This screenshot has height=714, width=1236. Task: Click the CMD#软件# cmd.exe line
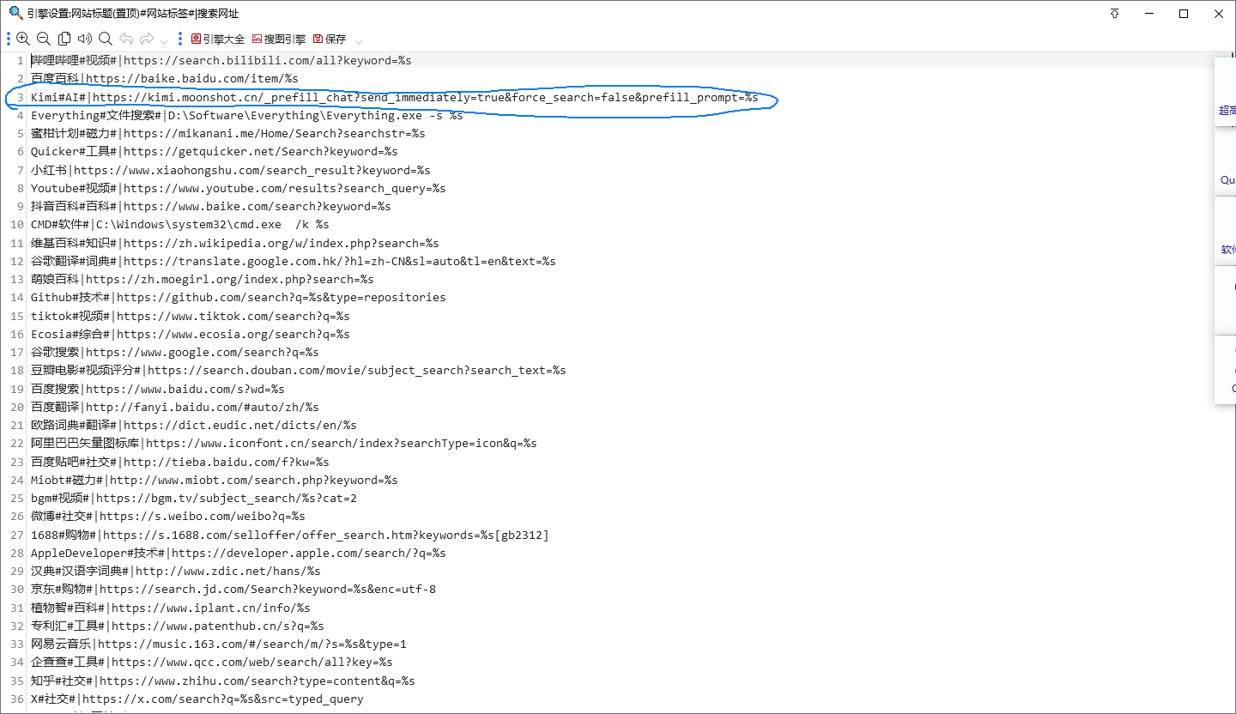click(180, 225)
